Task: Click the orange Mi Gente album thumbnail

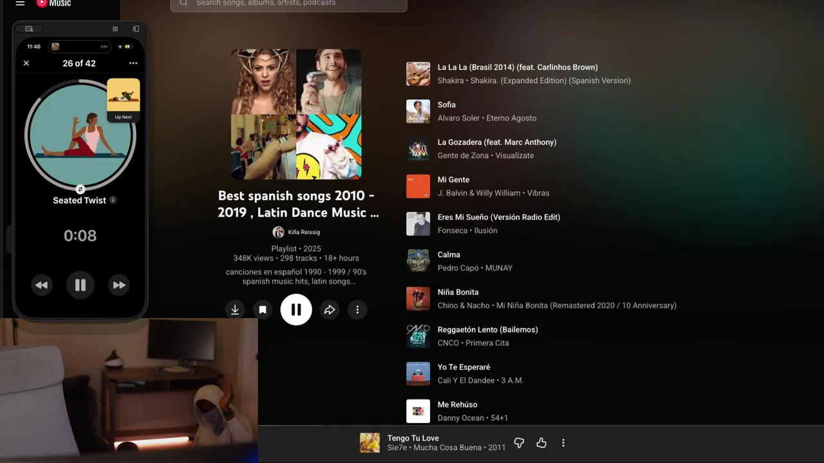Action: pos(418,186)
